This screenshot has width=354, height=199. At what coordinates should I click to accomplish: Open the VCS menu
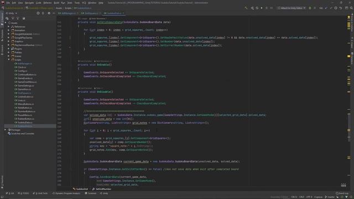click(x=84, y=3)
